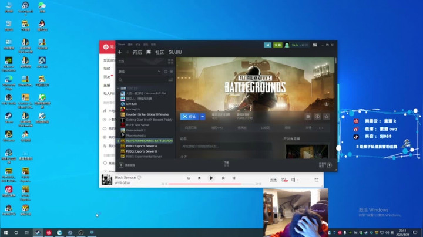Open Cortana search circle on taskbar
This screenshot has height=237, width=423.
[16, 232]
